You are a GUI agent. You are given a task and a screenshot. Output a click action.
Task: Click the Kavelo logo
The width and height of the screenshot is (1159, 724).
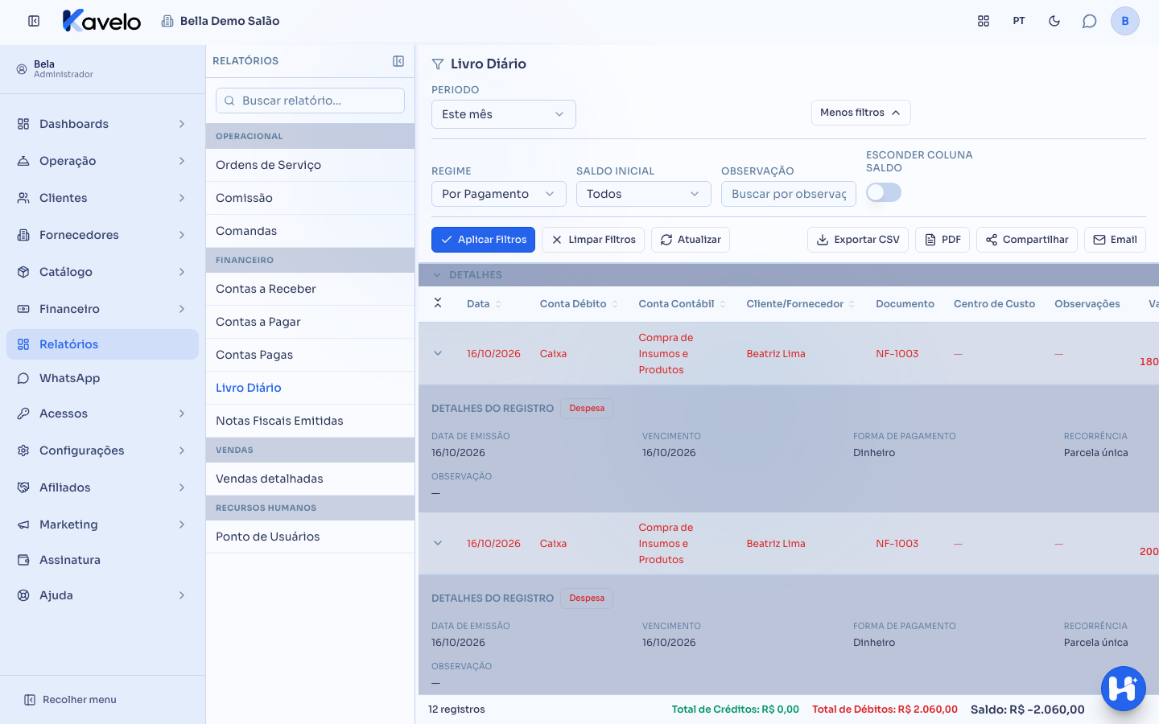coord(101,21)
